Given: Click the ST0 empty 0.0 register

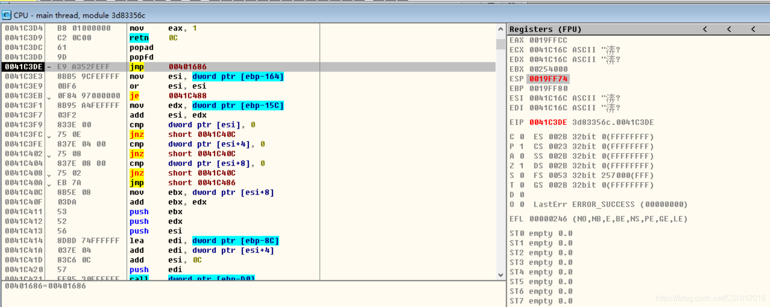Looking at the screenshot, I should coord(541,233).
